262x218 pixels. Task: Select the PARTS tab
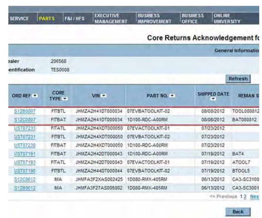click(x=47, y=18)
